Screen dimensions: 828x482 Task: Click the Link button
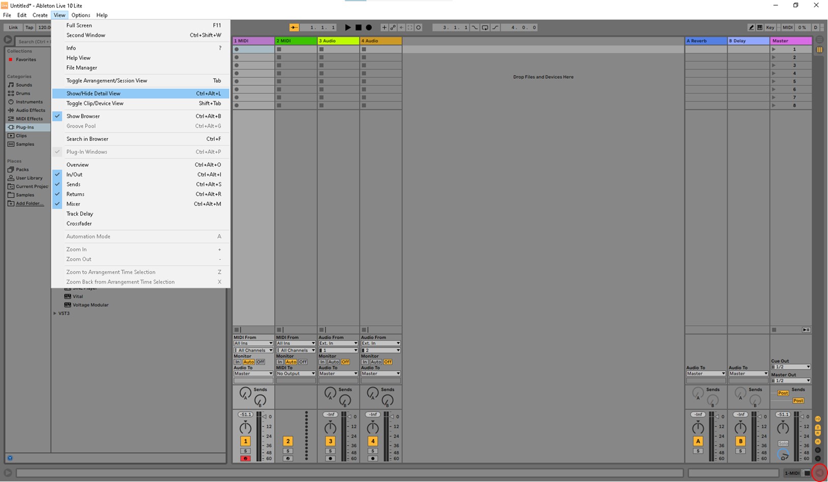(x=13, y=27)
